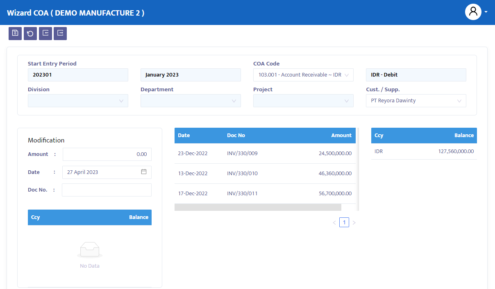Select page 1 in pagination

click(344, 223)
